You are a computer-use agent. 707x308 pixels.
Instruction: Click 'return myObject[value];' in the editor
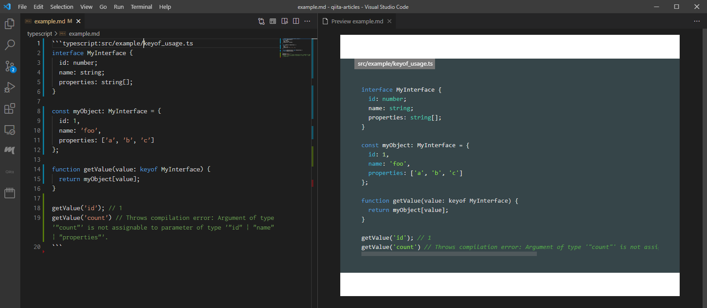(99, 179)
